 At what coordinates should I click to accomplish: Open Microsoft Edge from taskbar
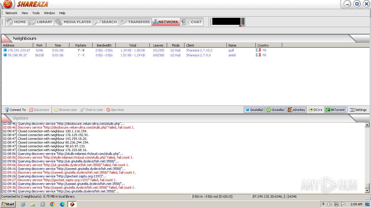coord(62,204)
